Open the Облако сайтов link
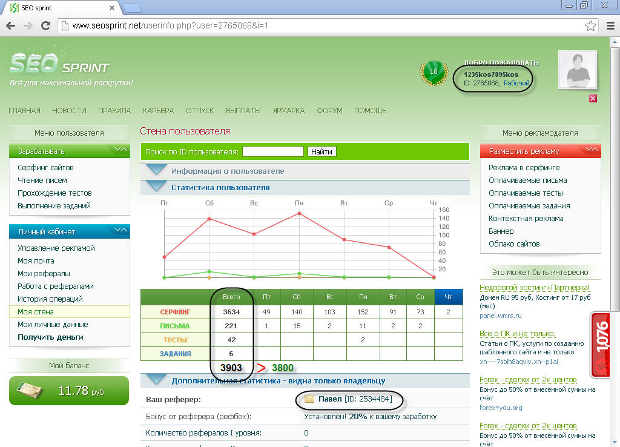The height and width of the screenshot is (447, 620). (x=514, y=243)
